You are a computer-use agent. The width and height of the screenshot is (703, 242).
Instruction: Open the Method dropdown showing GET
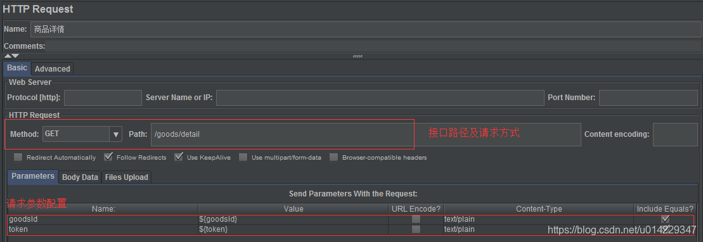(82, 134)
